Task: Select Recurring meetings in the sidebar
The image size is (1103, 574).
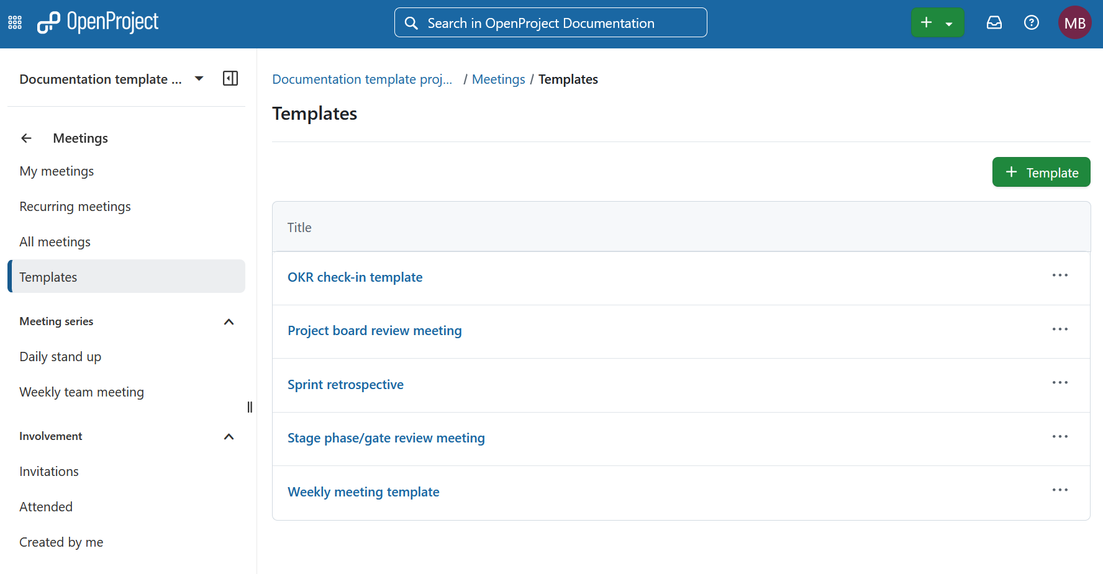Action: coord(75,206)
